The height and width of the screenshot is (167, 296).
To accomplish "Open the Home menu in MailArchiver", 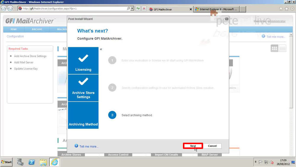I will [14, 29].
